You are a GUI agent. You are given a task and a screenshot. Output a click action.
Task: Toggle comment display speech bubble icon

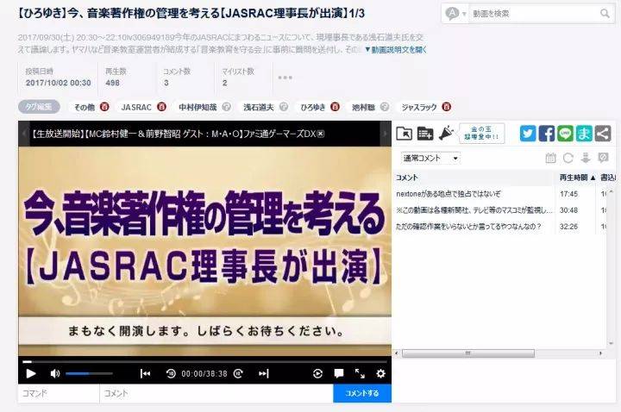pyautogui.click(x=339, y=373)
